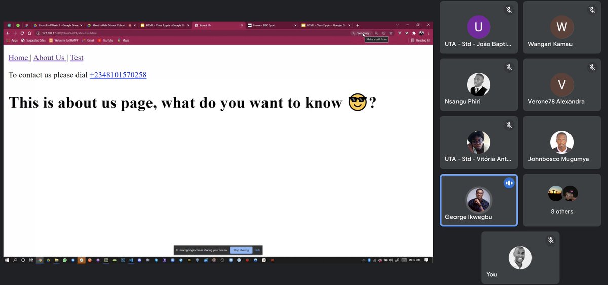
Task: Open YouTube bookmark
Action: coord(106,40)
